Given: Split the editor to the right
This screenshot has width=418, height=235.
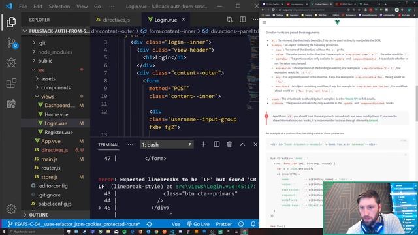Looking at the screenshot, I should [x=242, y=20].
